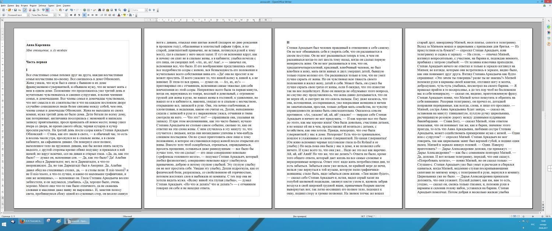552x231 pixels.
Task: Click the New document icon
Action: click(x=3, y=10)
